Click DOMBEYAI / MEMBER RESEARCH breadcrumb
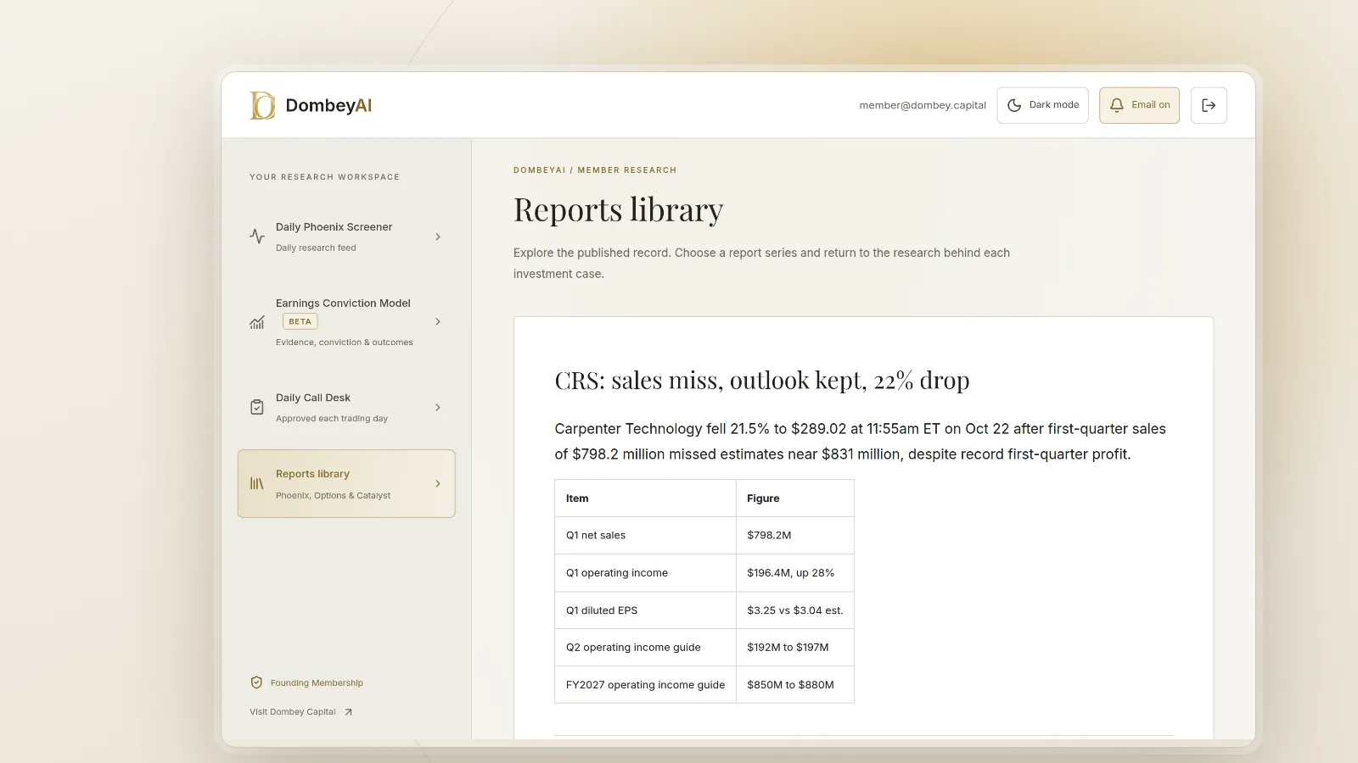 pos(595,170)
